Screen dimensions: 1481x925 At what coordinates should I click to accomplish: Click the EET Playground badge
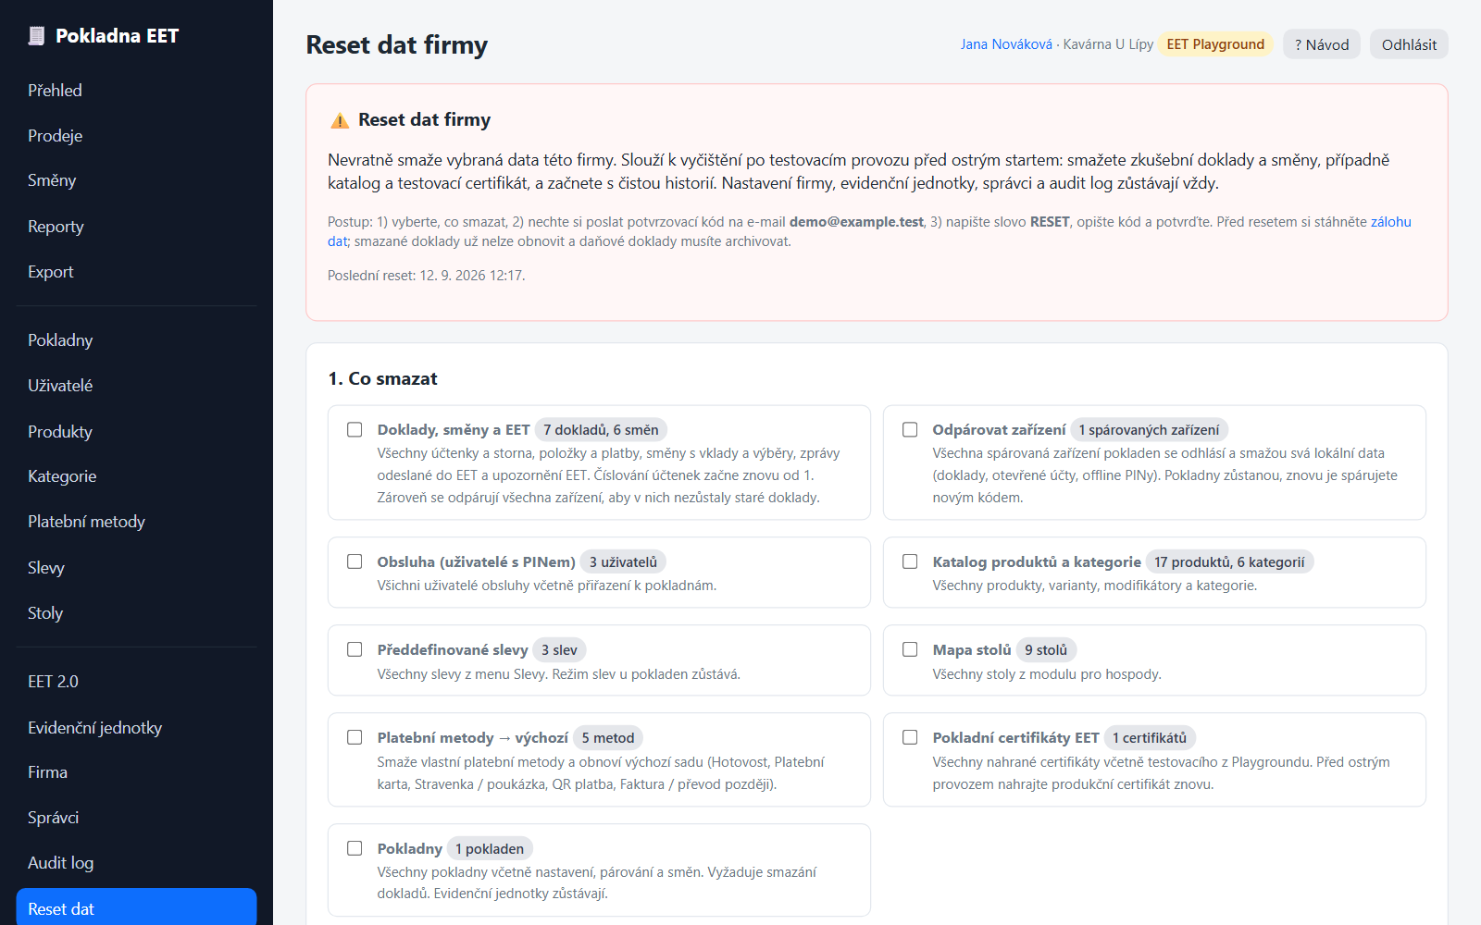pos(1215,44)
